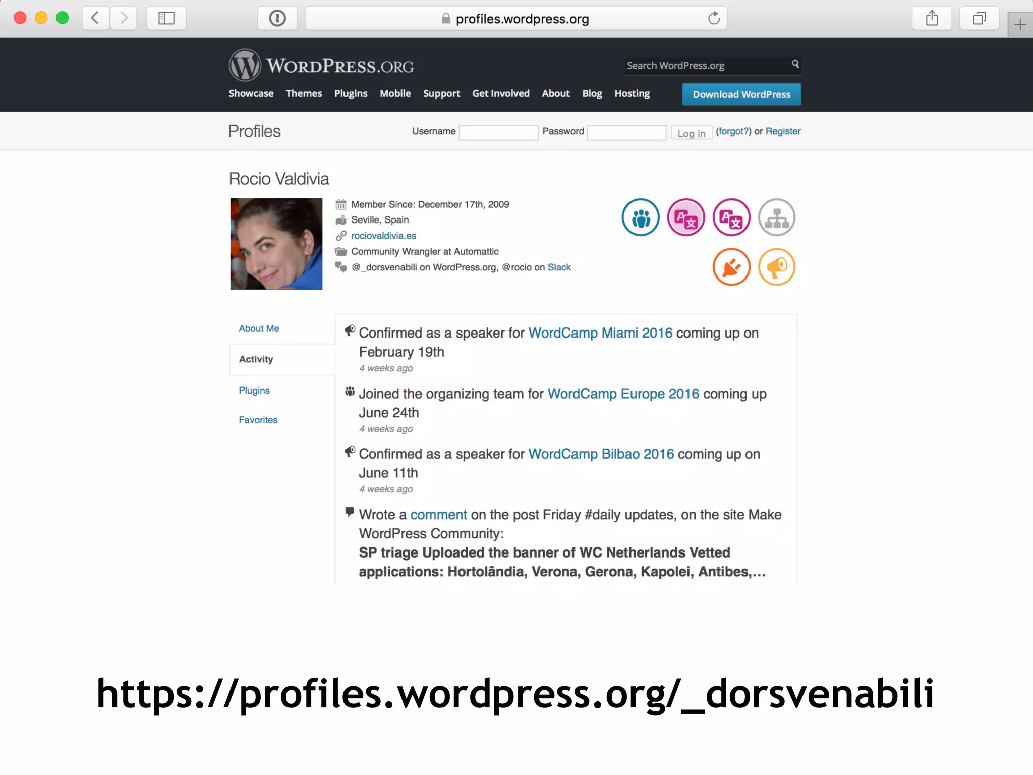
Task: Click the search magnifier icon
Action: coord(795,64)
